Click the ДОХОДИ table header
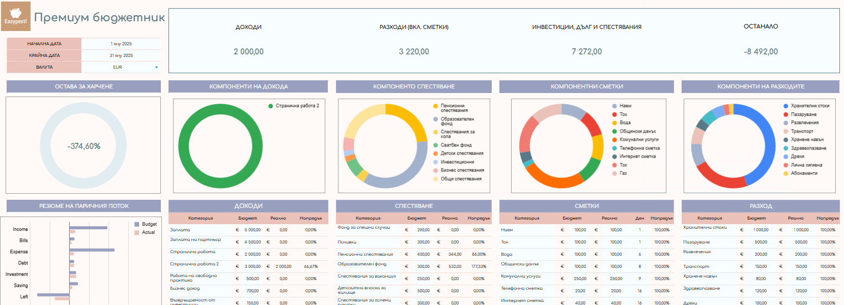 click(248, 206)
